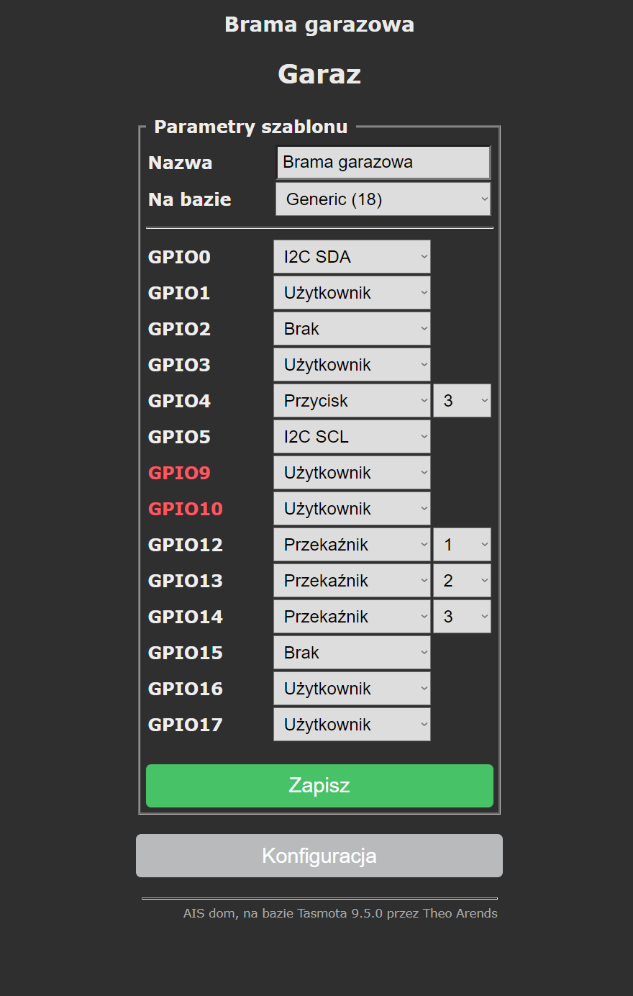Expand the GPIO13 Przekaźnik dropdown
This screenshot has height=996, width=633.
[x=352, y=581]
